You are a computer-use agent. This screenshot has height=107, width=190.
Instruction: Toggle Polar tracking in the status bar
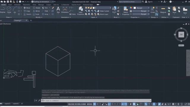coord(112,104)
